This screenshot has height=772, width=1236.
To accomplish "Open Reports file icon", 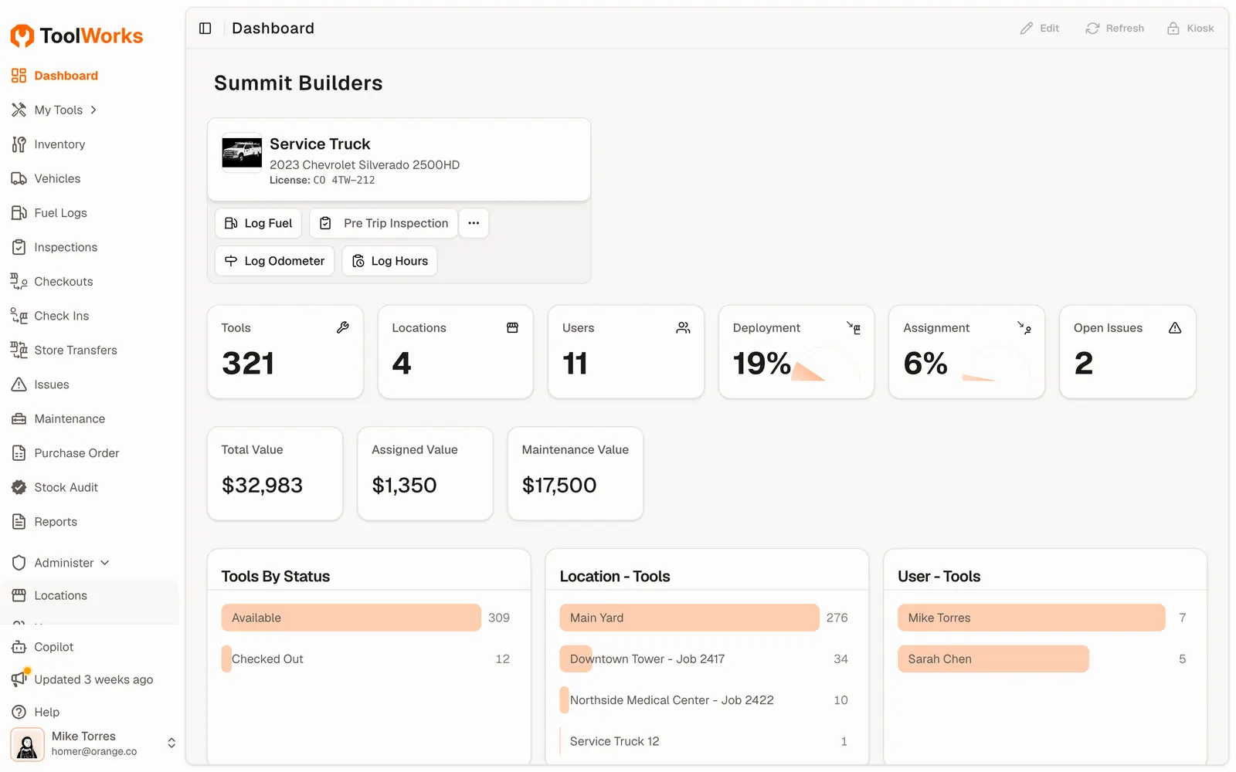I will pyautogui.click(x=19, y=522).
